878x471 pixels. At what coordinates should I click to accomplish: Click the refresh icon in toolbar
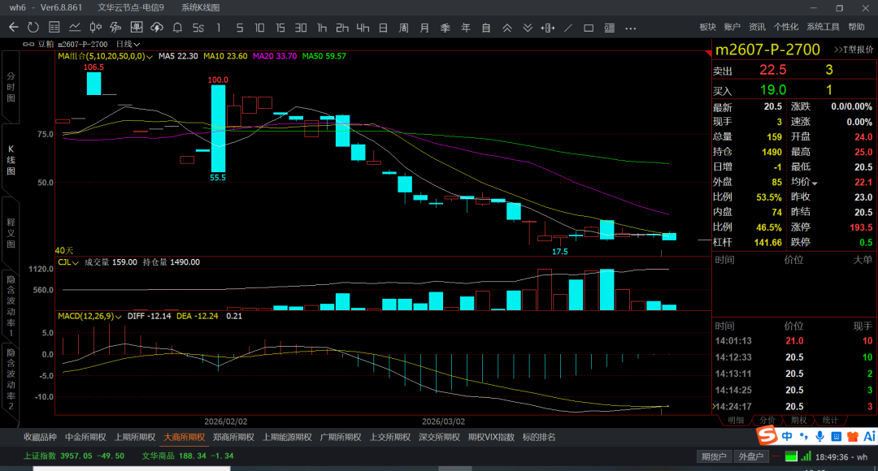point(33,28)
